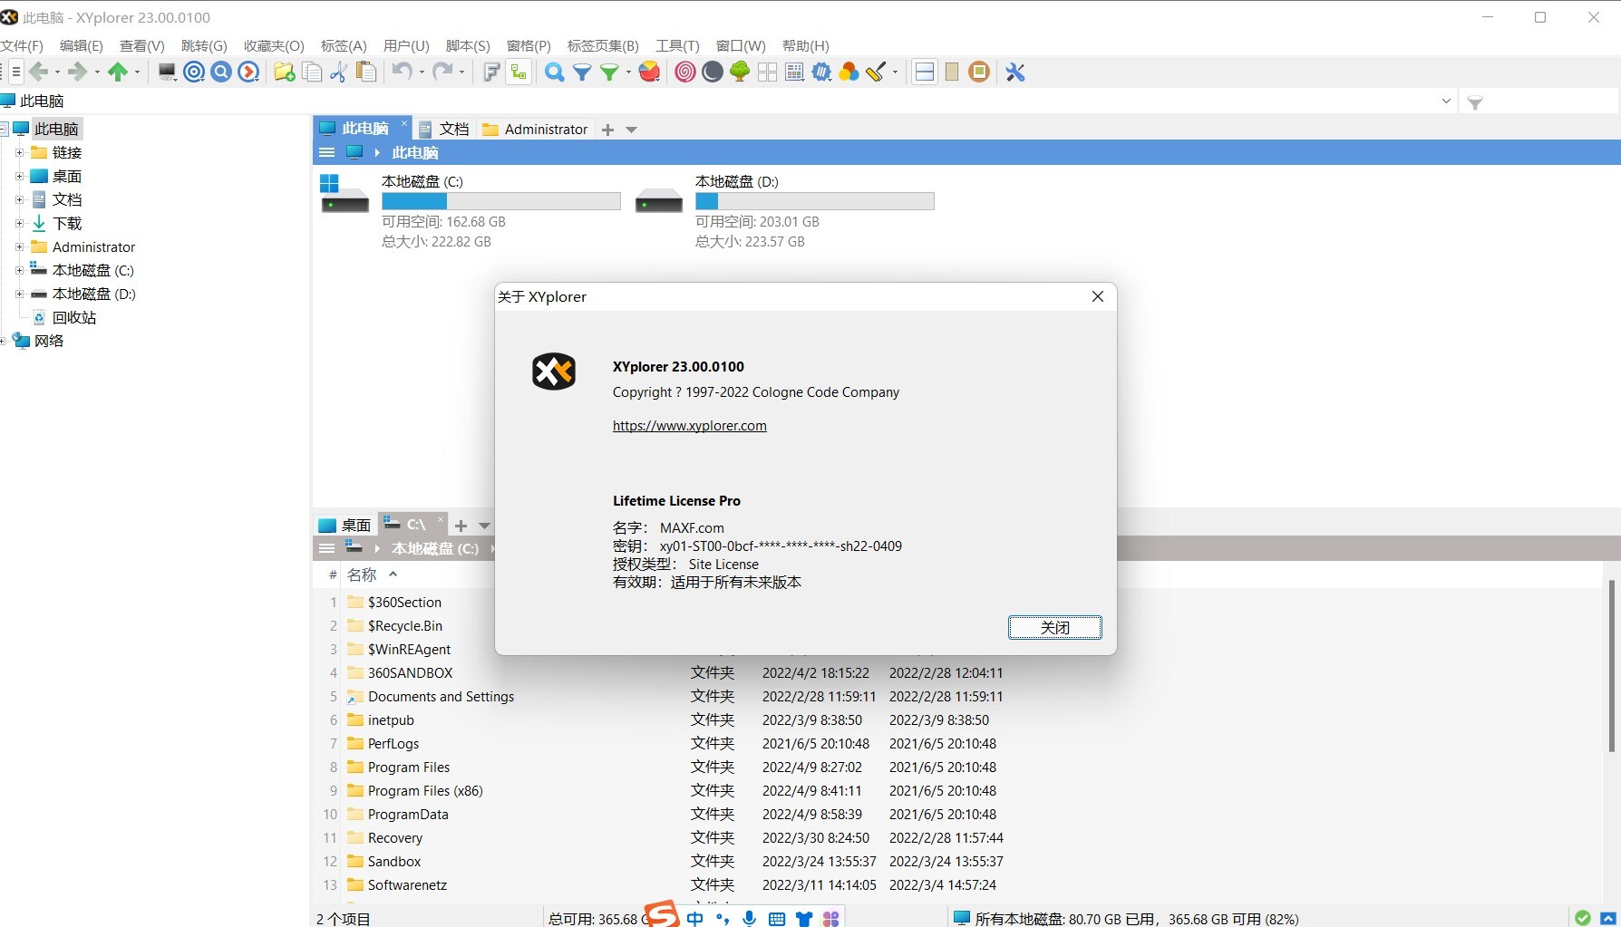The width and height of the screenshot is (1621, 927).
Task: Open the 工具(T) menu
Action: pos(677,45)
